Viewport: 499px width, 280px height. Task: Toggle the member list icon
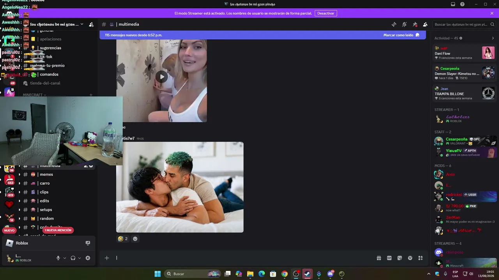[425, 24]
